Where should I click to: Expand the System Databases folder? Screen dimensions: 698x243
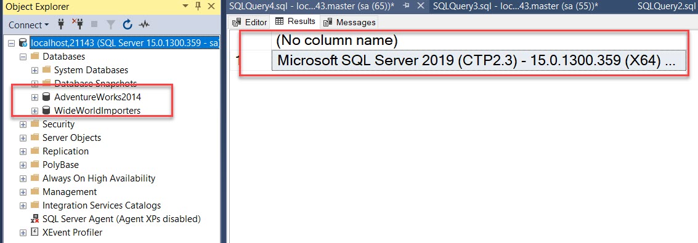[x=34, y=70]
